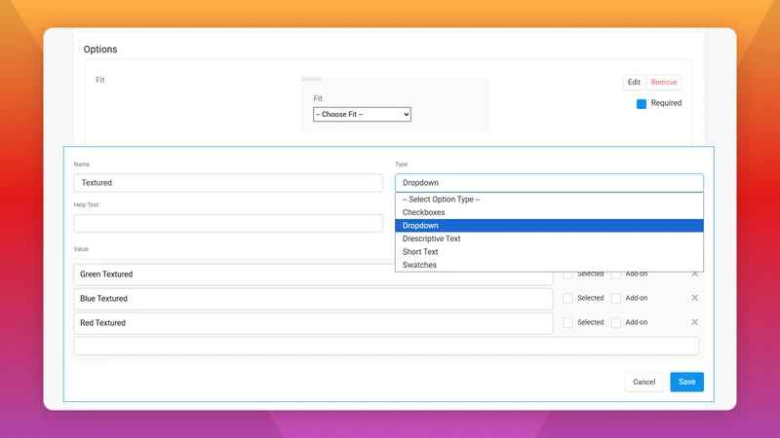The image size is (780, 438).
Task: Delete the Red Textured value with X
Action: click(x=694, y=322)
